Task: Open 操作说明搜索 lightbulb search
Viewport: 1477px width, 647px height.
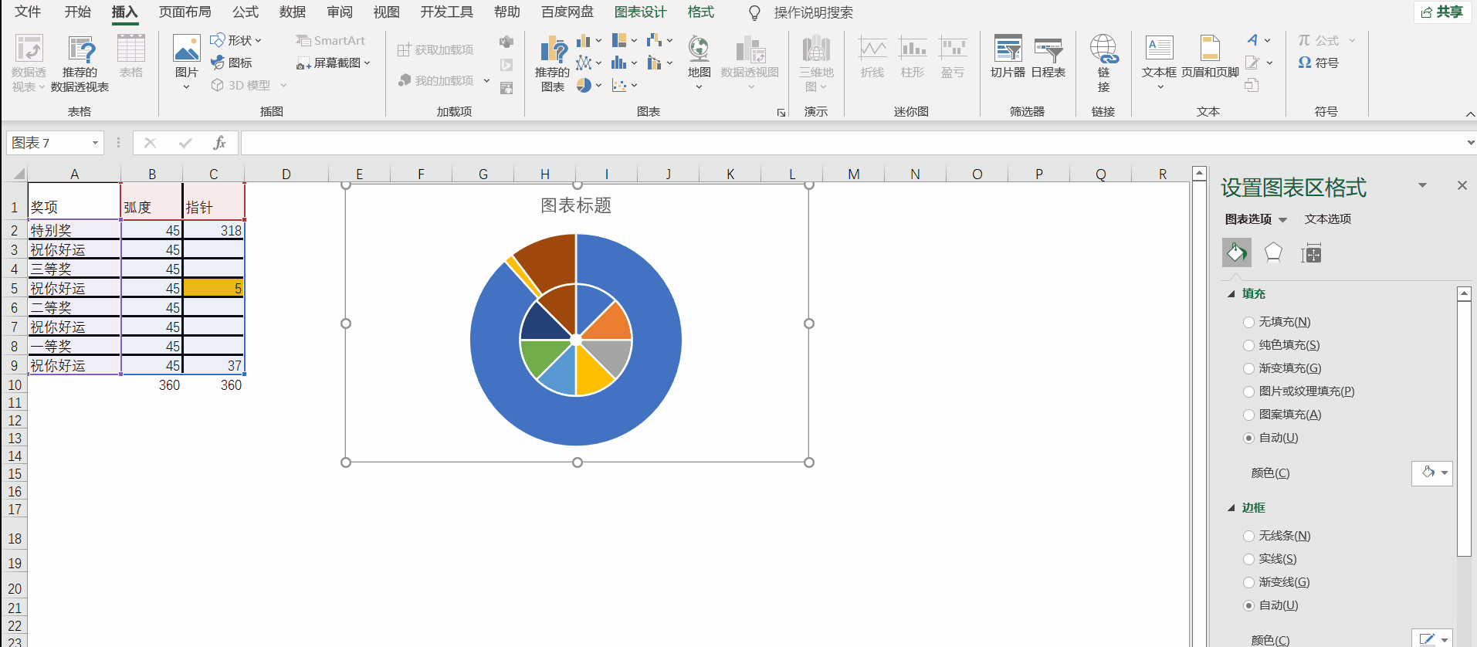Action: tap(801, 12)
